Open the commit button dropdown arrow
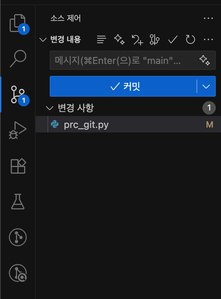The image size is (221, 299). point(206,86)
